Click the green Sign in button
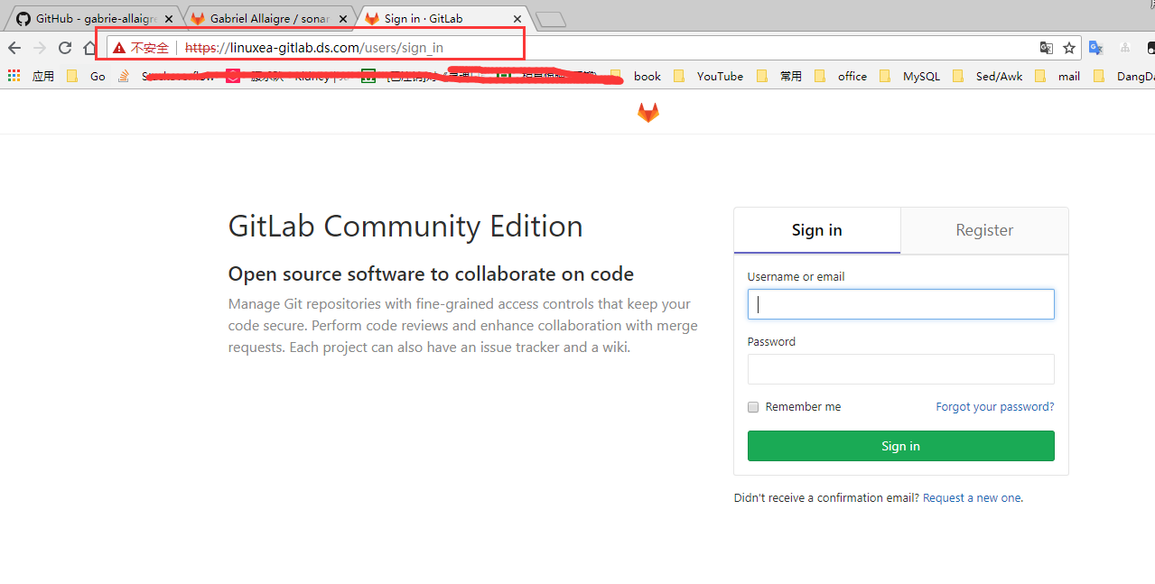1155x584 pixels. (900, 446)
